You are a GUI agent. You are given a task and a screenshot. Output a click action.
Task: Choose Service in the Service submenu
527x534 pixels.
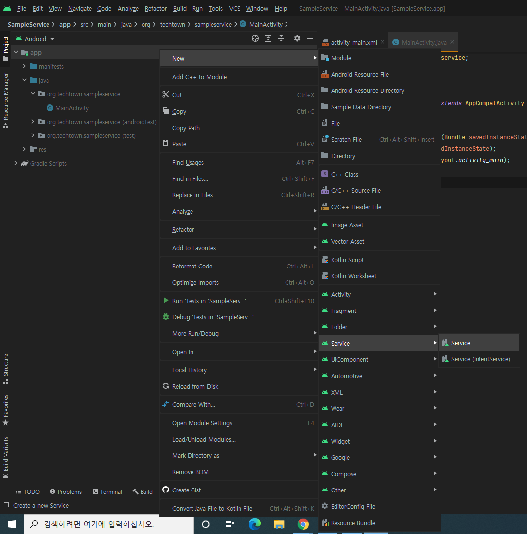point(479,343)
